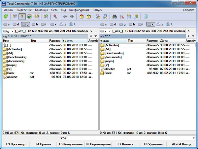Click F7 Каталог button
Screen dimensions: 198x149
[126, 144]
